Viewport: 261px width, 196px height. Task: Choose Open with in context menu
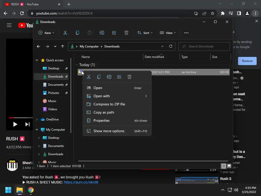[117, 96]
